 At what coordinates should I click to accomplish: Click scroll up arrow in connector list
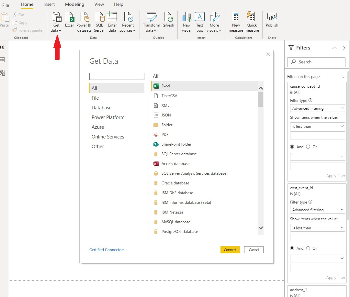[x=261, y=88]
